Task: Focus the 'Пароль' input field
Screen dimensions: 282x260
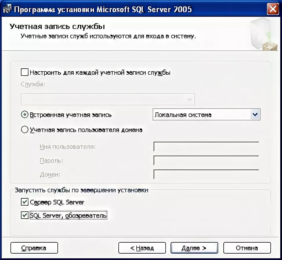Action: pos(206,160)
